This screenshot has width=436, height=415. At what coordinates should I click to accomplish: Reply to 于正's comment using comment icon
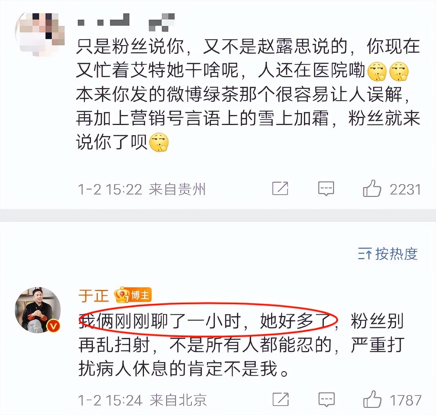pos(326,400)
